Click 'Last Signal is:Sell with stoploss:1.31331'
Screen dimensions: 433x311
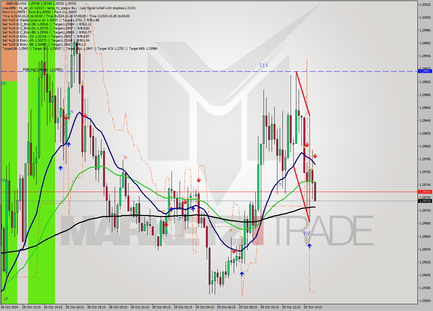108,8
